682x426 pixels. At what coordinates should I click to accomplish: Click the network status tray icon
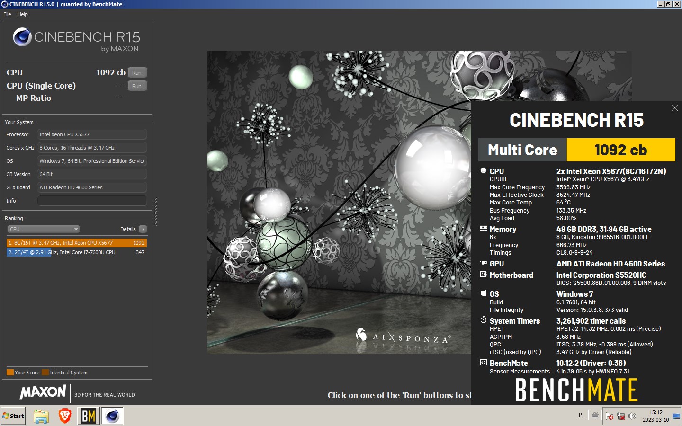pos(621,416)
